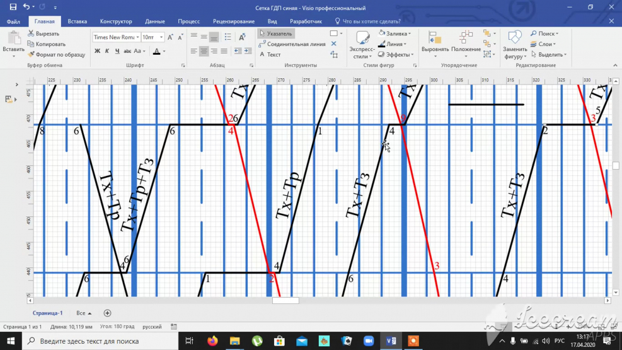Click the Group shapes icon
This screenshot has width=622, height=350.
(487, 54)
